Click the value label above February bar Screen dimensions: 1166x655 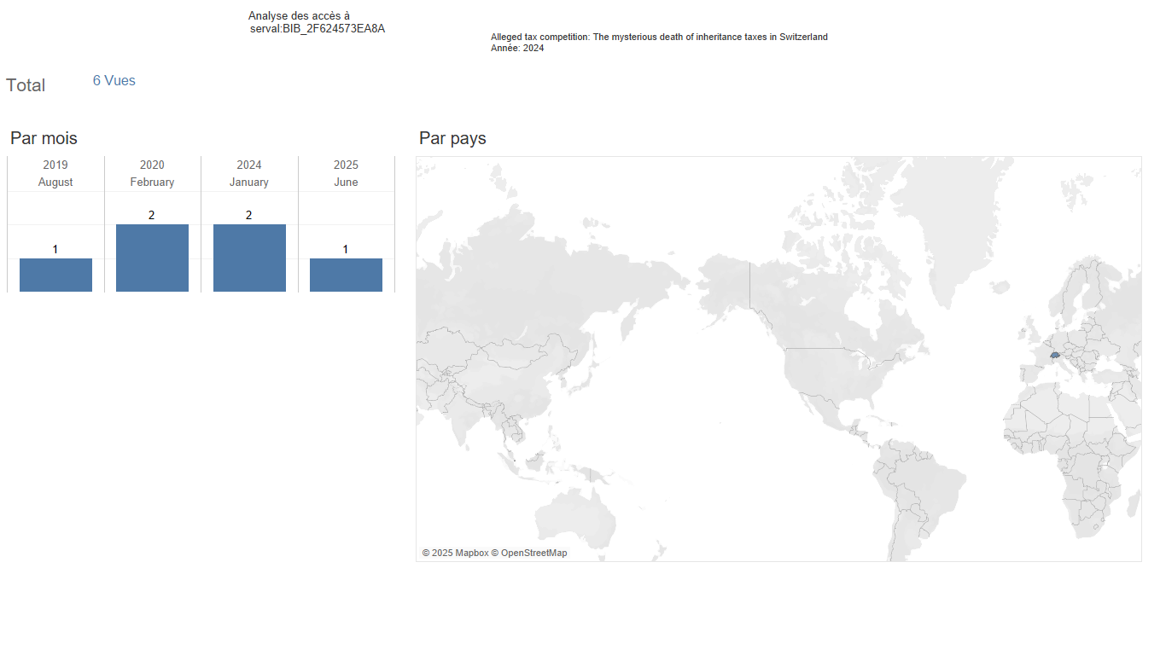(152, 215)
